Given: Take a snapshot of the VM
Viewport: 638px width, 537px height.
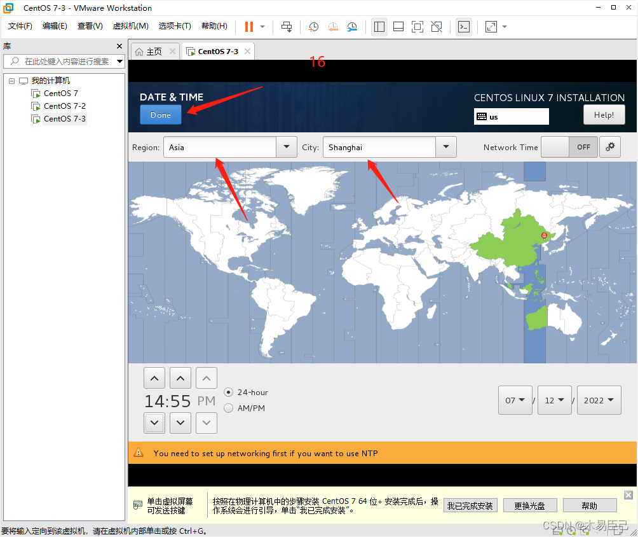Looking at the screenshot, I should coord(313,27).
